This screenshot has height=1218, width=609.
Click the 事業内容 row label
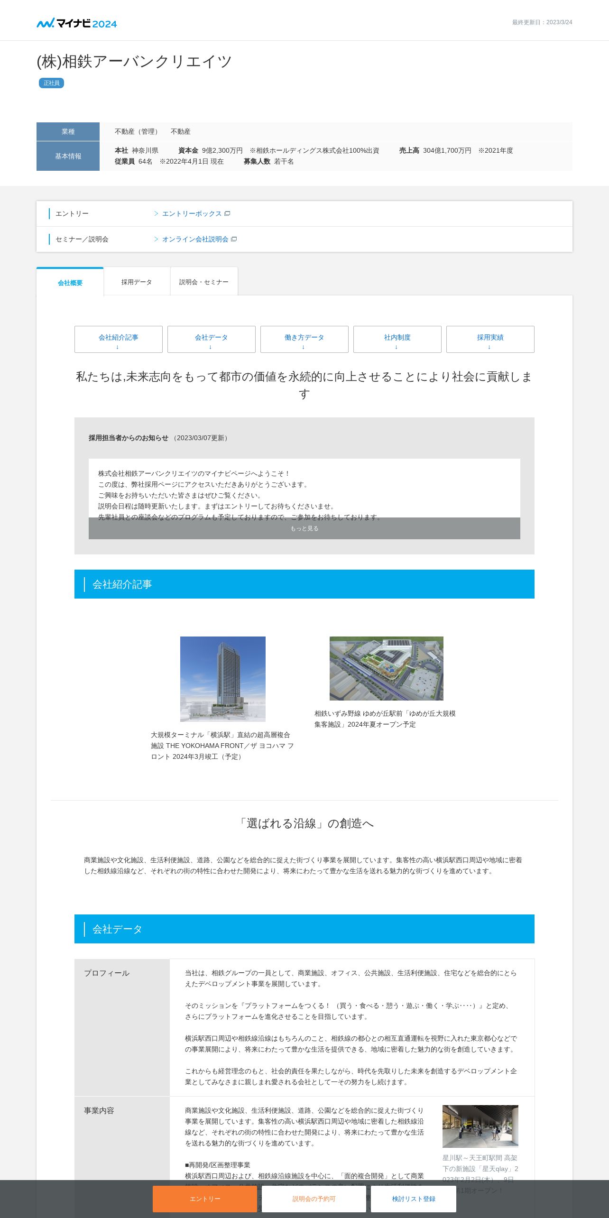[99, 1110]
